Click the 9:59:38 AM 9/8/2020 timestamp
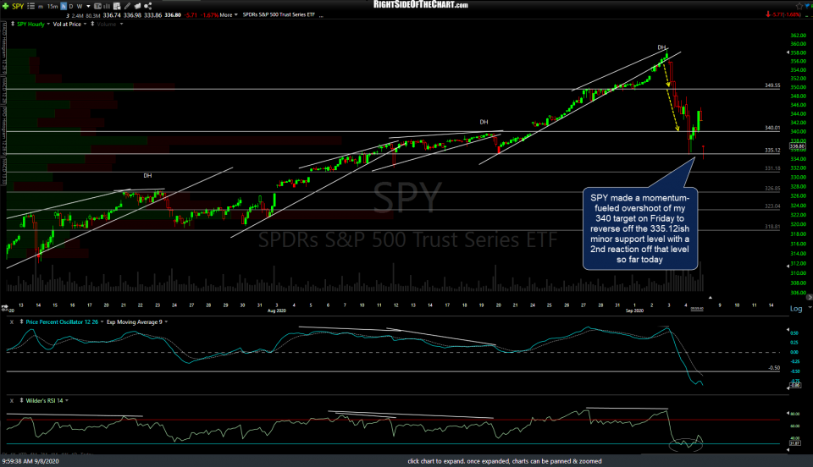Image resolution: width=813 pixels, height=467 pixels. [x=30, y=461]
